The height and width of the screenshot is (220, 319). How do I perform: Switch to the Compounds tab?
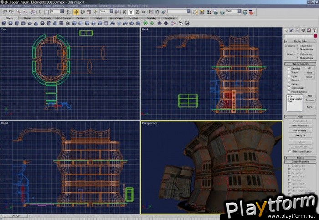pos(45,18)
